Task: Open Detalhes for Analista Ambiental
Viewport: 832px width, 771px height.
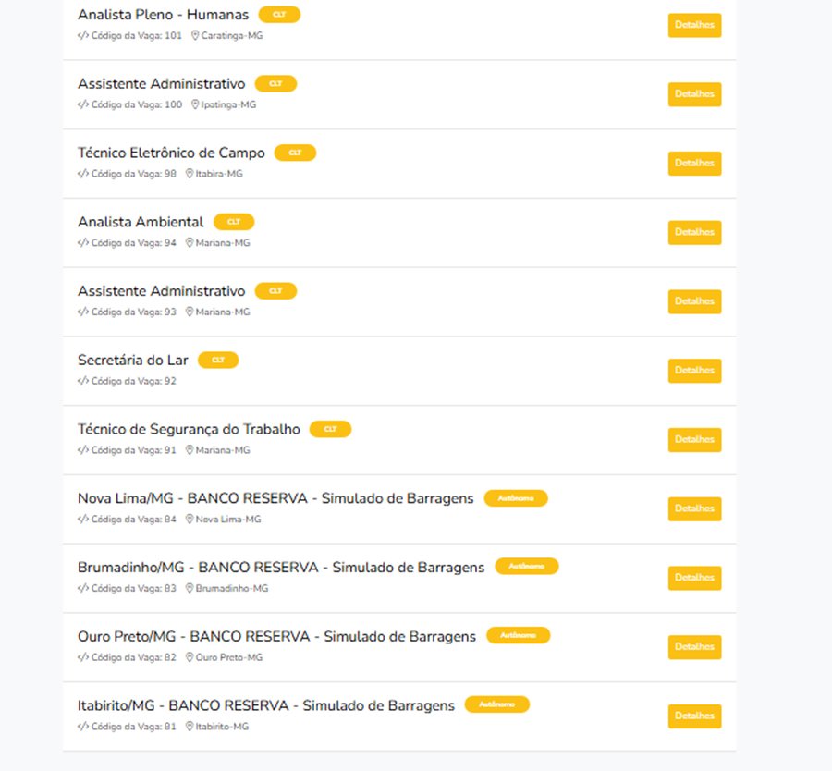Action: coord(694,232)
